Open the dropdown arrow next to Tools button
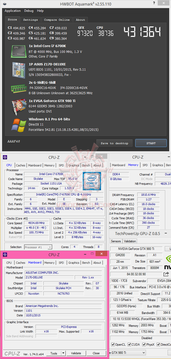The width and height of the screenshot is (171, 359). coord(63,353)
